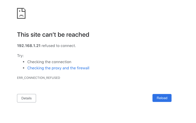The image size is (196, 123).
Task: Click the "refused to connect." text
Action: [x=59, y=46]
